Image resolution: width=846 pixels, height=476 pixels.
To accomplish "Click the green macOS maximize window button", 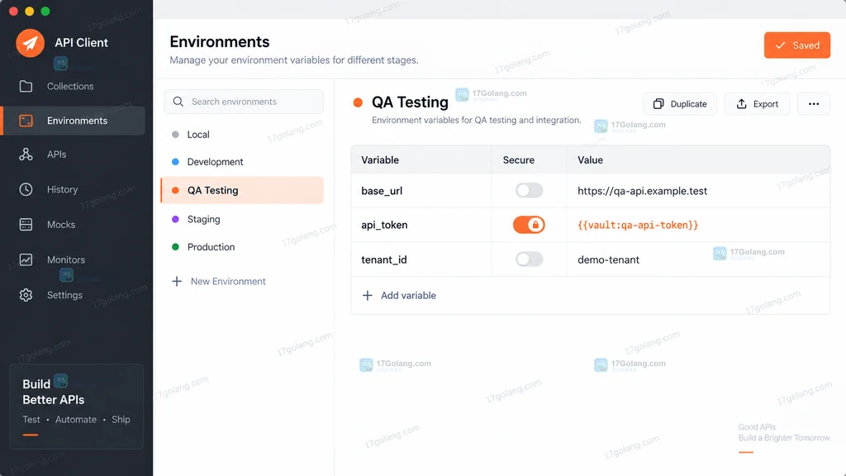I will [x=45, y=12].
